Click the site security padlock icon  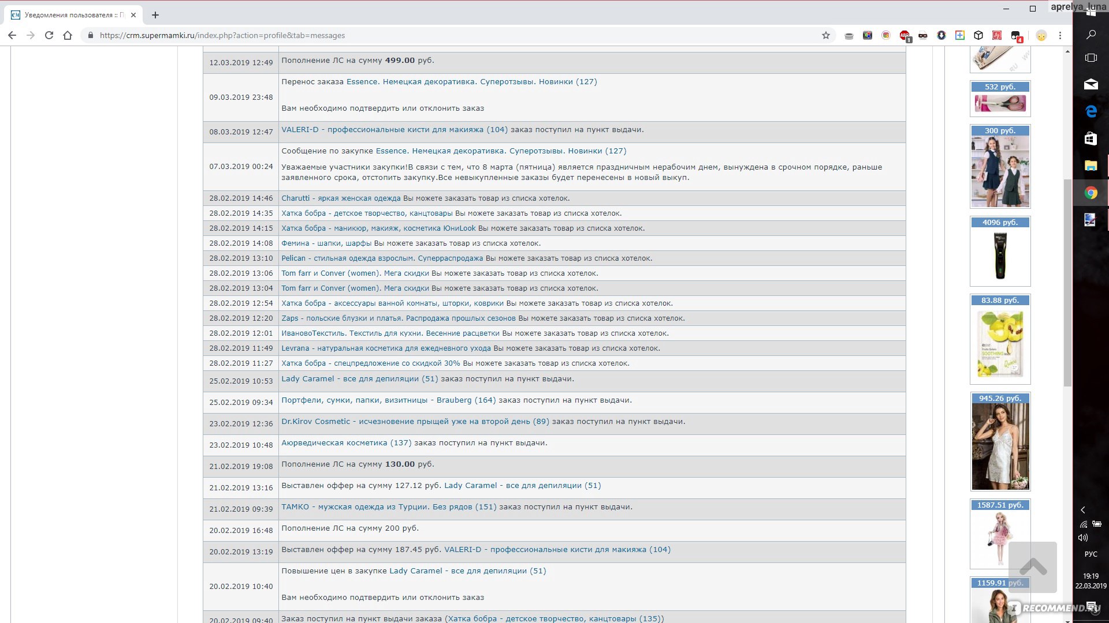(90, 35)
